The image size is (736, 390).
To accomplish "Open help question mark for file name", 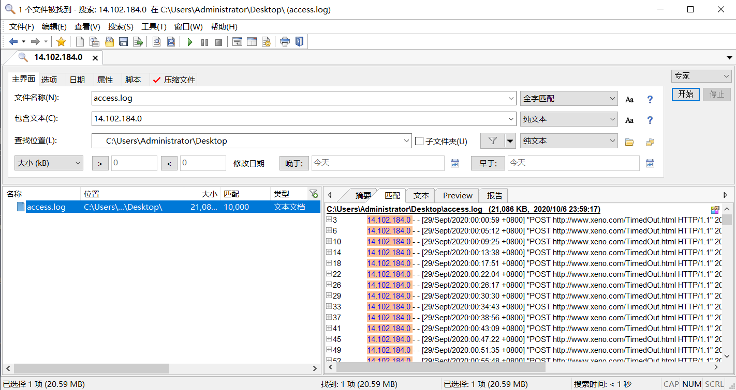I will pos(650,99).
